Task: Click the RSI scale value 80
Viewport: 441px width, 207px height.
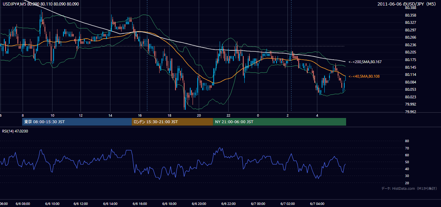Action: pos(407,141)
